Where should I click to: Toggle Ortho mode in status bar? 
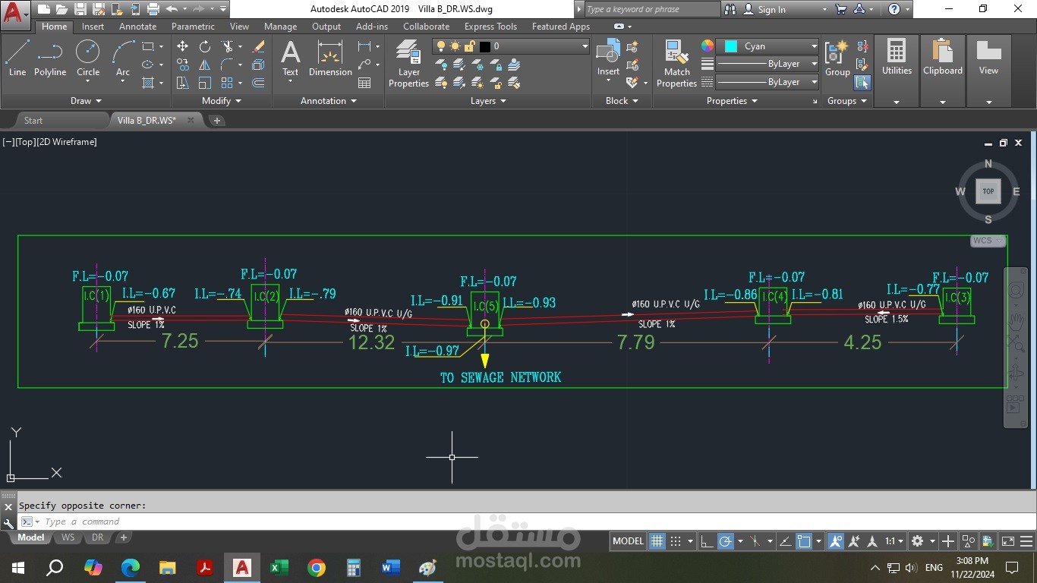(x=707, y=541)
